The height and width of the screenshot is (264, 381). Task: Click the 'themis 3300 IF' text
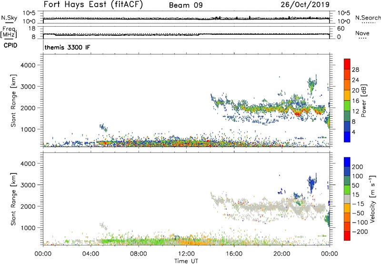pyautogui.click(x=67, y=47)
